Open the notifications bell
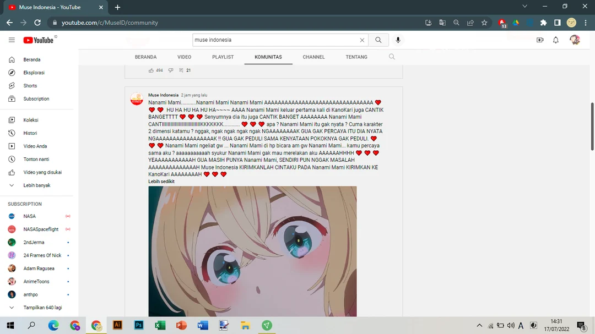This screenshot has height=334, width=595. point(556,40)
